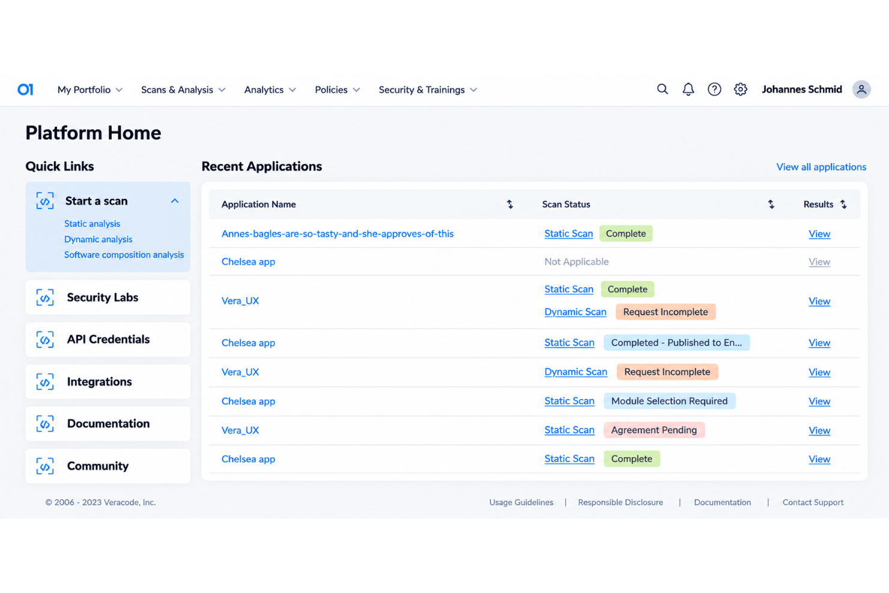Open the Community card
The image size is (889, 593).
pos(108,466)
